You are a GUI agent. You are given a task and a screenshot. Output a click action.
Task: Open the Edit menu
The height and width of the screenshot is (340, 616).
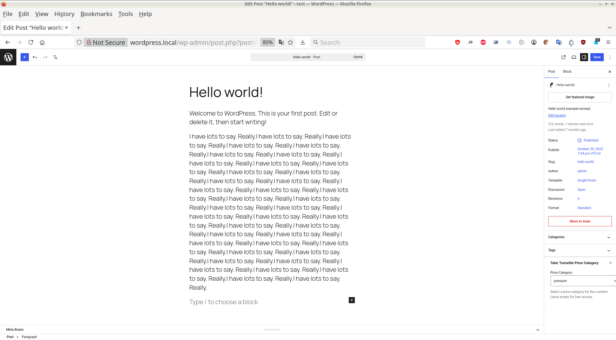pos(24,14)
